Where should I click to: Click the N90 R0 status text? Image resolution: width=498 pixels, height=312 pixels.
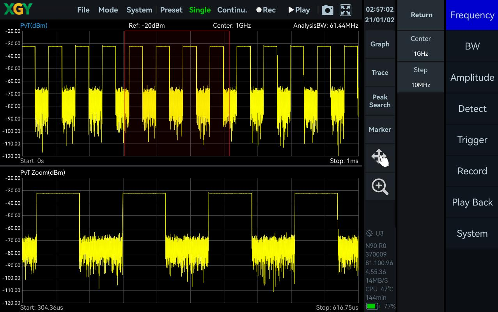pos(376,246)
